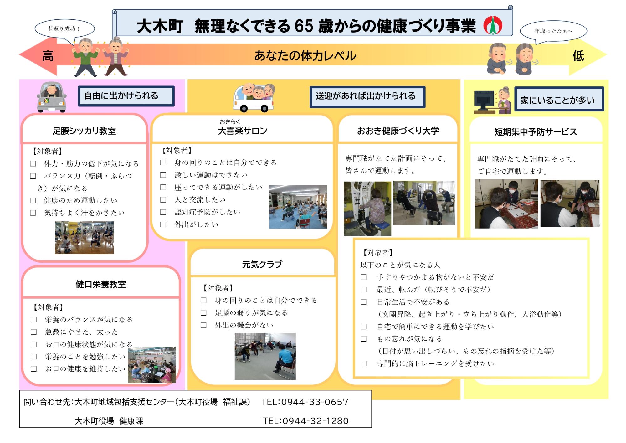626x443 pixels.
Task: Click the seated stretching group photo under 健康づくり大学
Action: point(424,203)
